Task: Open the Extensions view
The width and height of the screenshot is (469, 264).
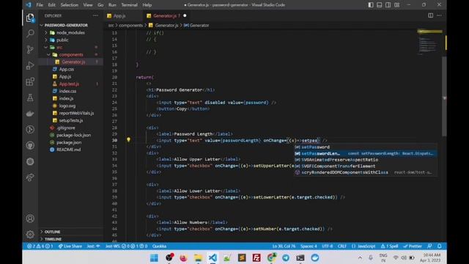Action: tap(30, 81)
